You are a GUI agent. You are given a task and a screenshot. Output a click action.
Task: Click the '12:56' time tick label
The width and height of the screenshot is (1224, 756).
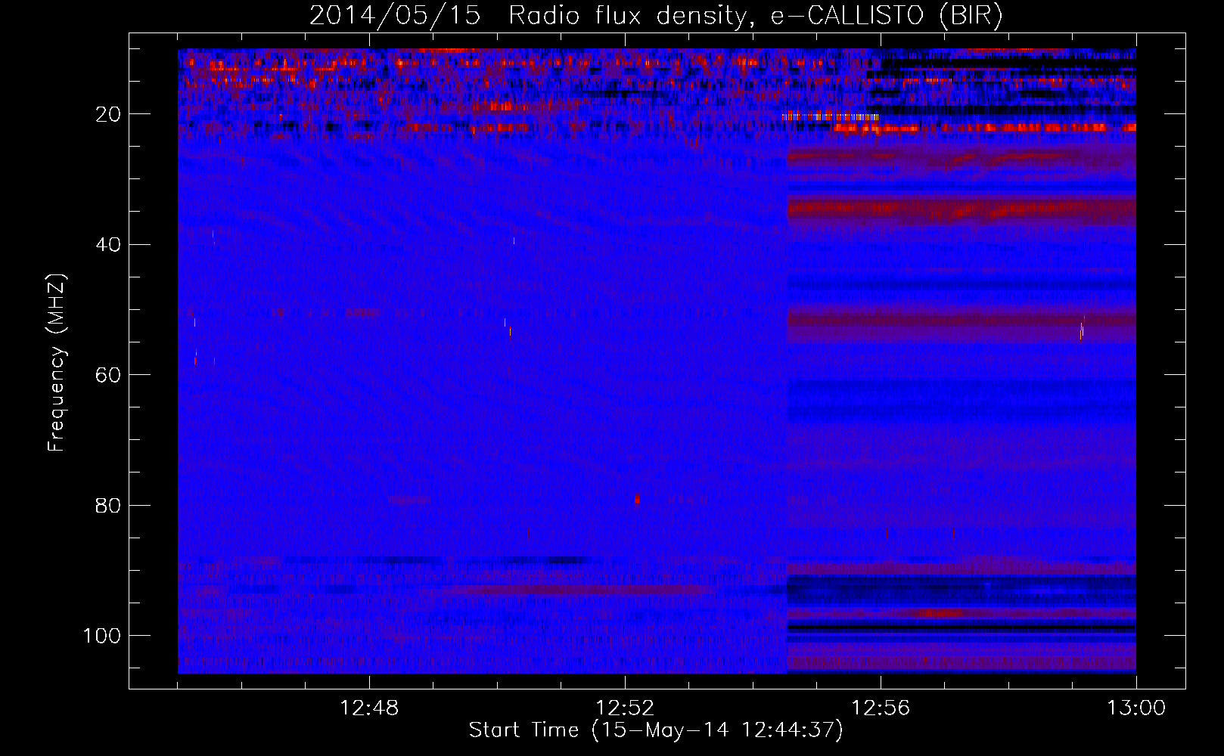881,708
